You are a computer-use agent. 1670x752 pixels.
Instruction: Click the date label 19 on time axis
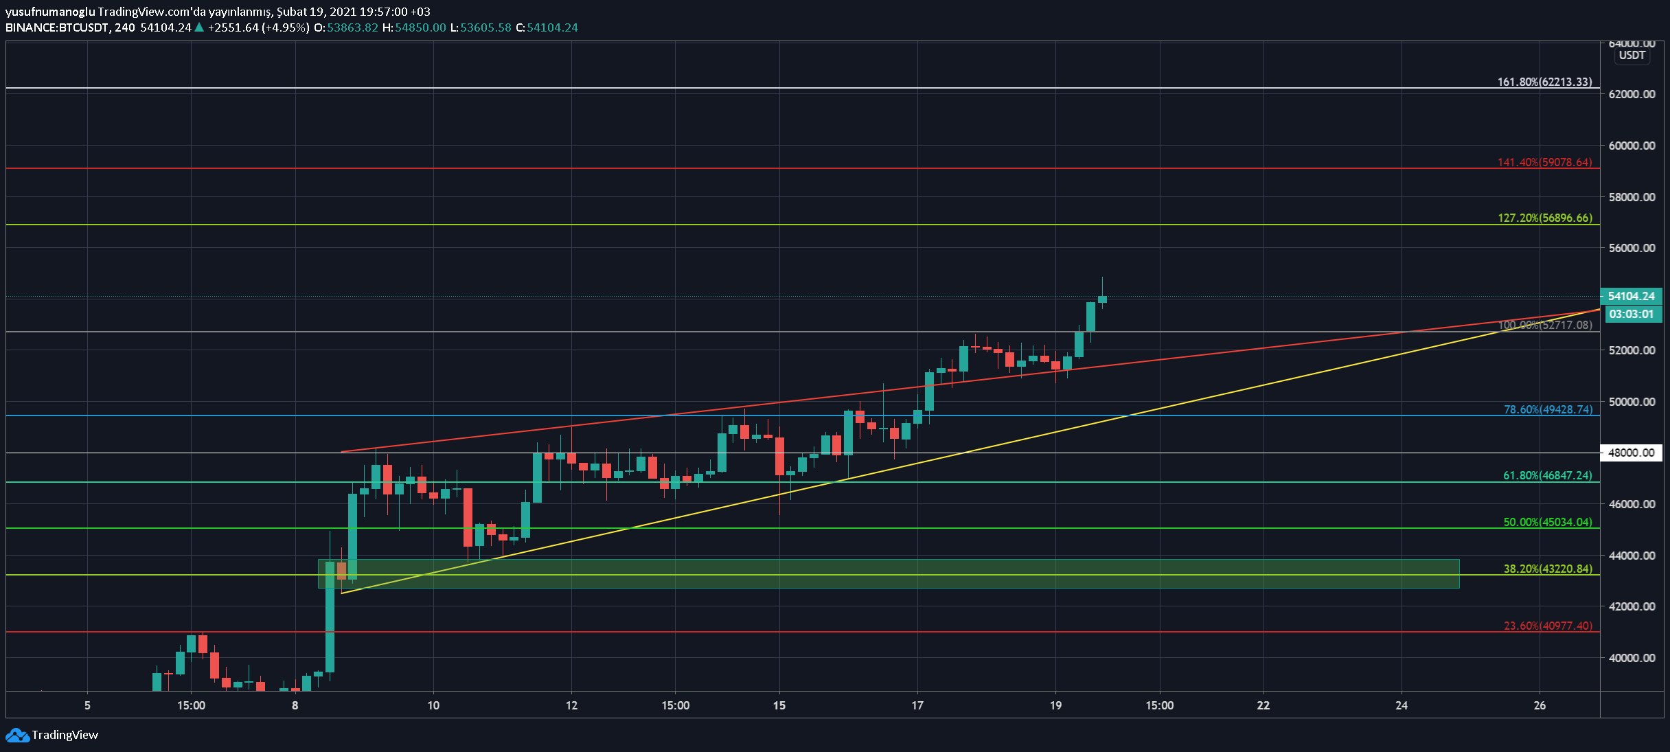click(x=1055, y=705)
